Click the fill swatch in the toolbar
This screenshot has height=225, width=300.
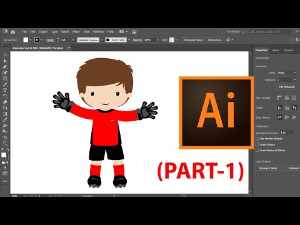[x=4, y=155]
